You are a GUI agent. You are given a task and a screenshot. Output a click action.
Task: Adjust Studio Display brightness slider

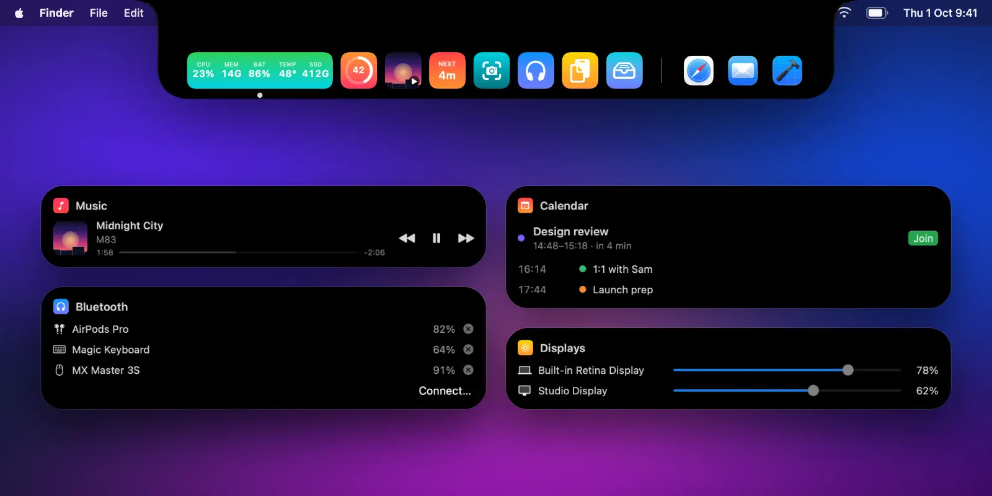pos(787,391)
